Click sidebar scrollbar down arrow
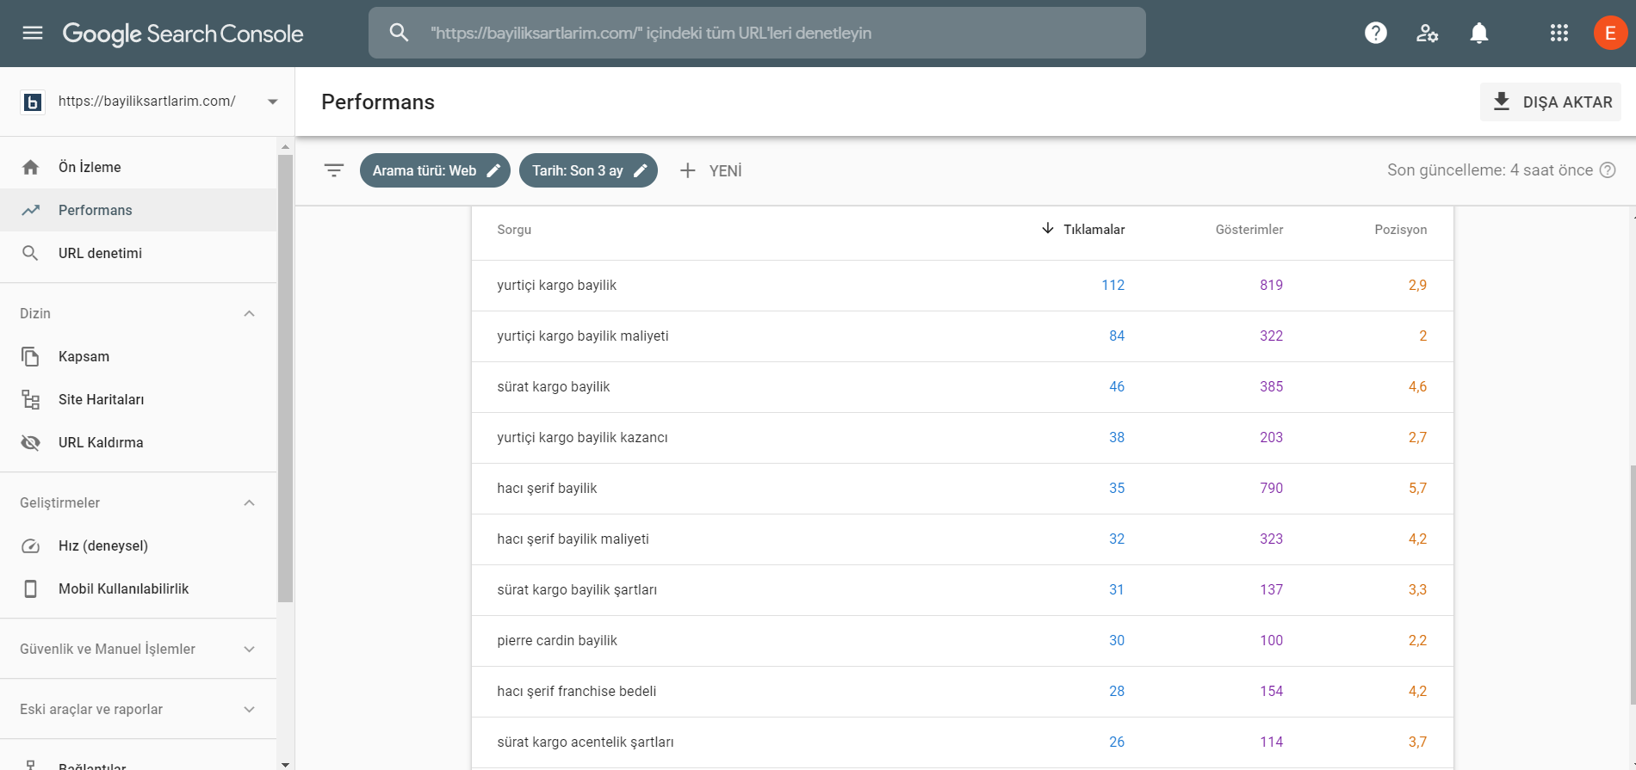 [286, 763]
